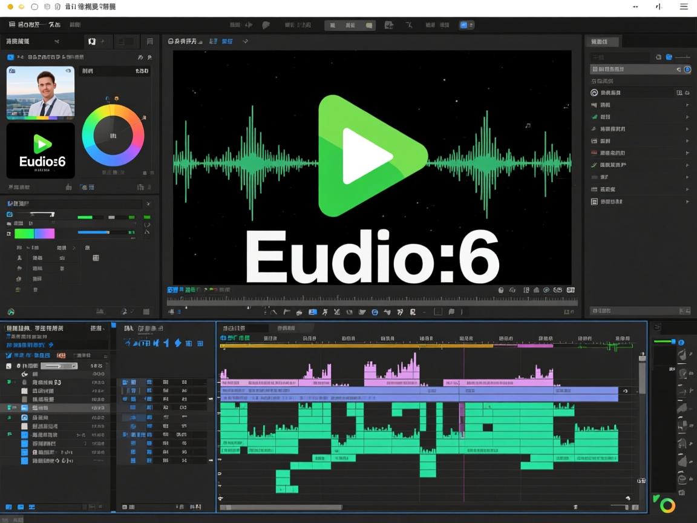Open the blue sync icon below the preview
This screenshot has width=697, height=523.
click(x=375, y=312)
